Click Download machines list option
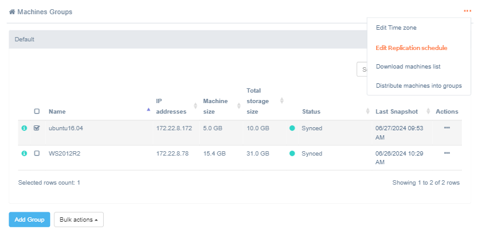This screenshot has height=234, width=478. (x=408, y=67)
